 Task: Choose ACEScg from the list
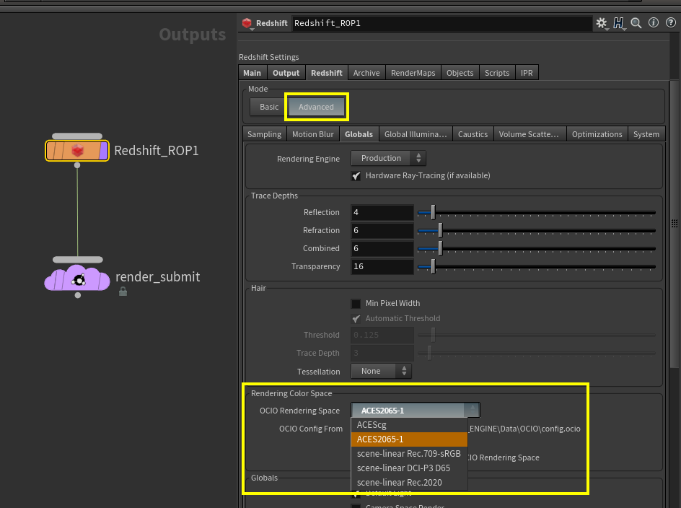click(409, 425)
